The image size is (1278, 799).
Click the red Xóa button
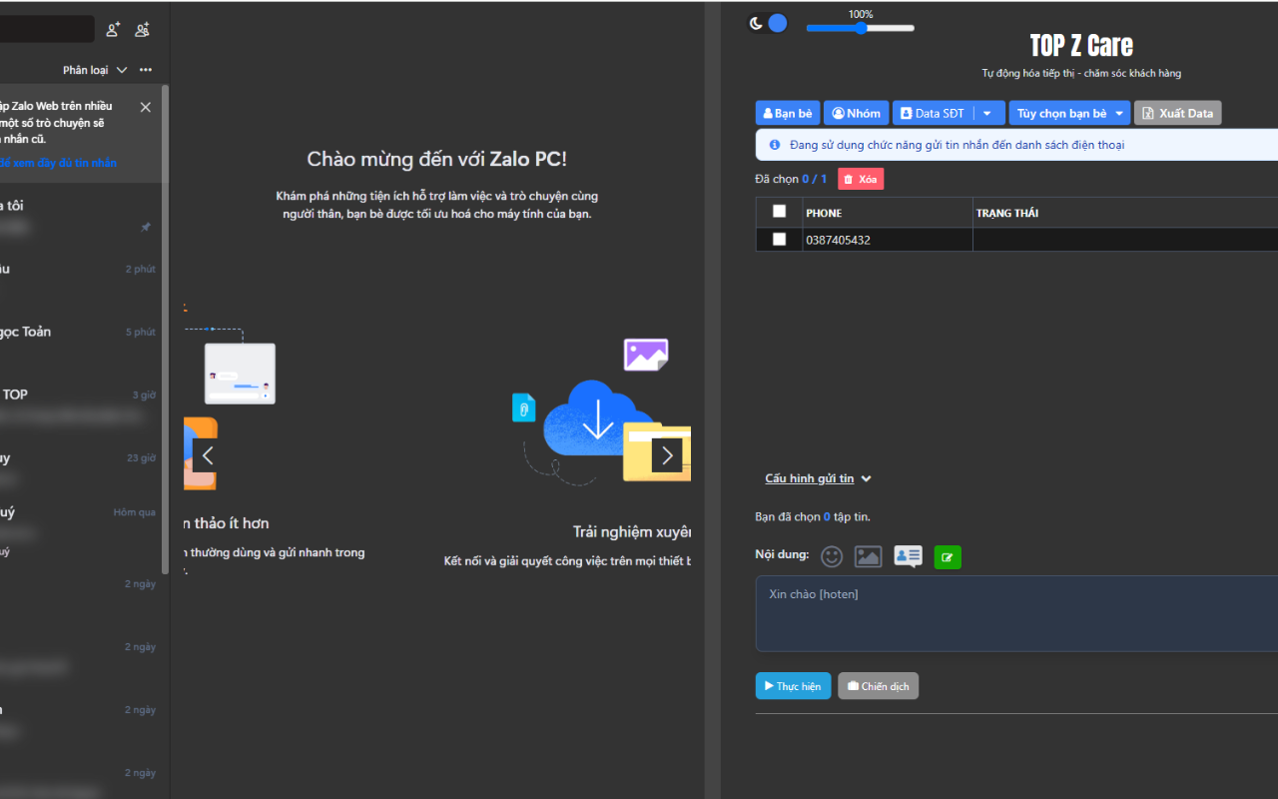(861, 179)
